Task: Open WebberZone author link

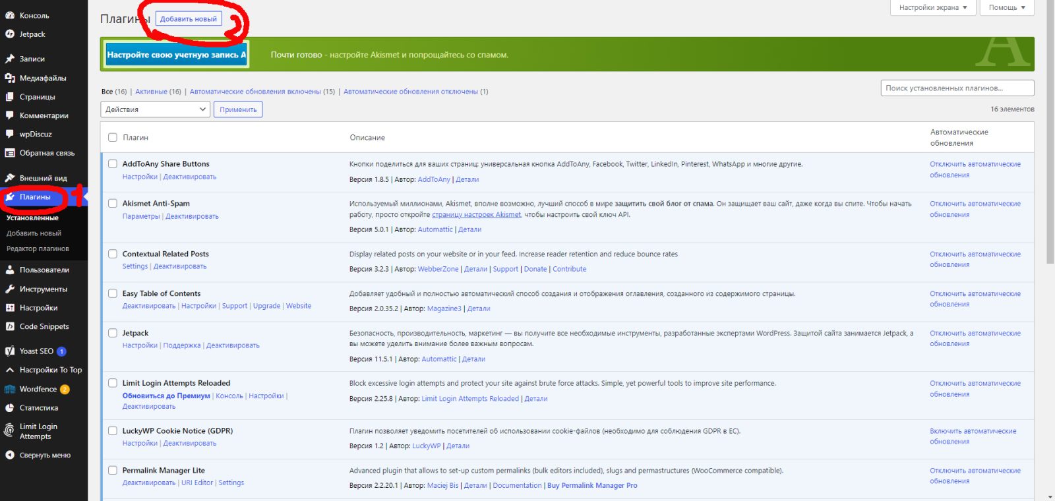Action: coord(438,269)
